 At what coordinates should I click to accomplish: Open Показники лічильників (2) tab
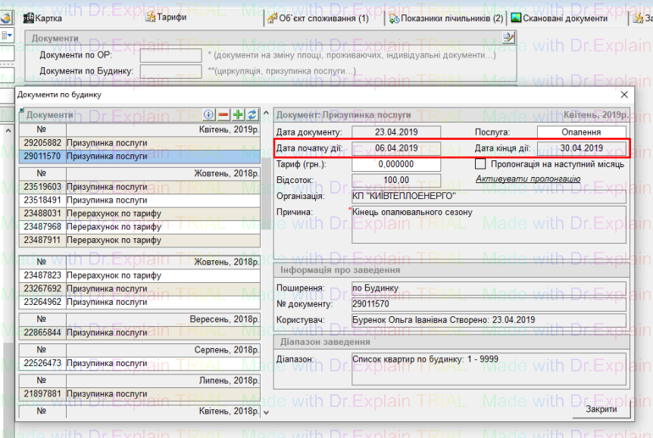pos(445,17)
